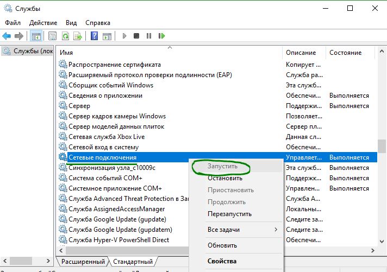
Task: Open the Справка menu
Action: (x=98, y=23)
